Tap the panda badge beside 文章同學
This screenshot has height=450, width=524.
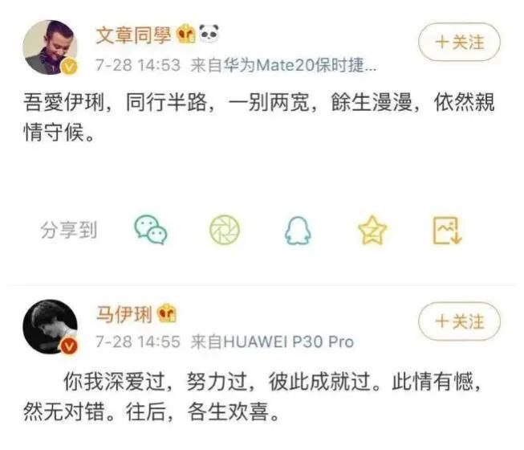(209, 34)
